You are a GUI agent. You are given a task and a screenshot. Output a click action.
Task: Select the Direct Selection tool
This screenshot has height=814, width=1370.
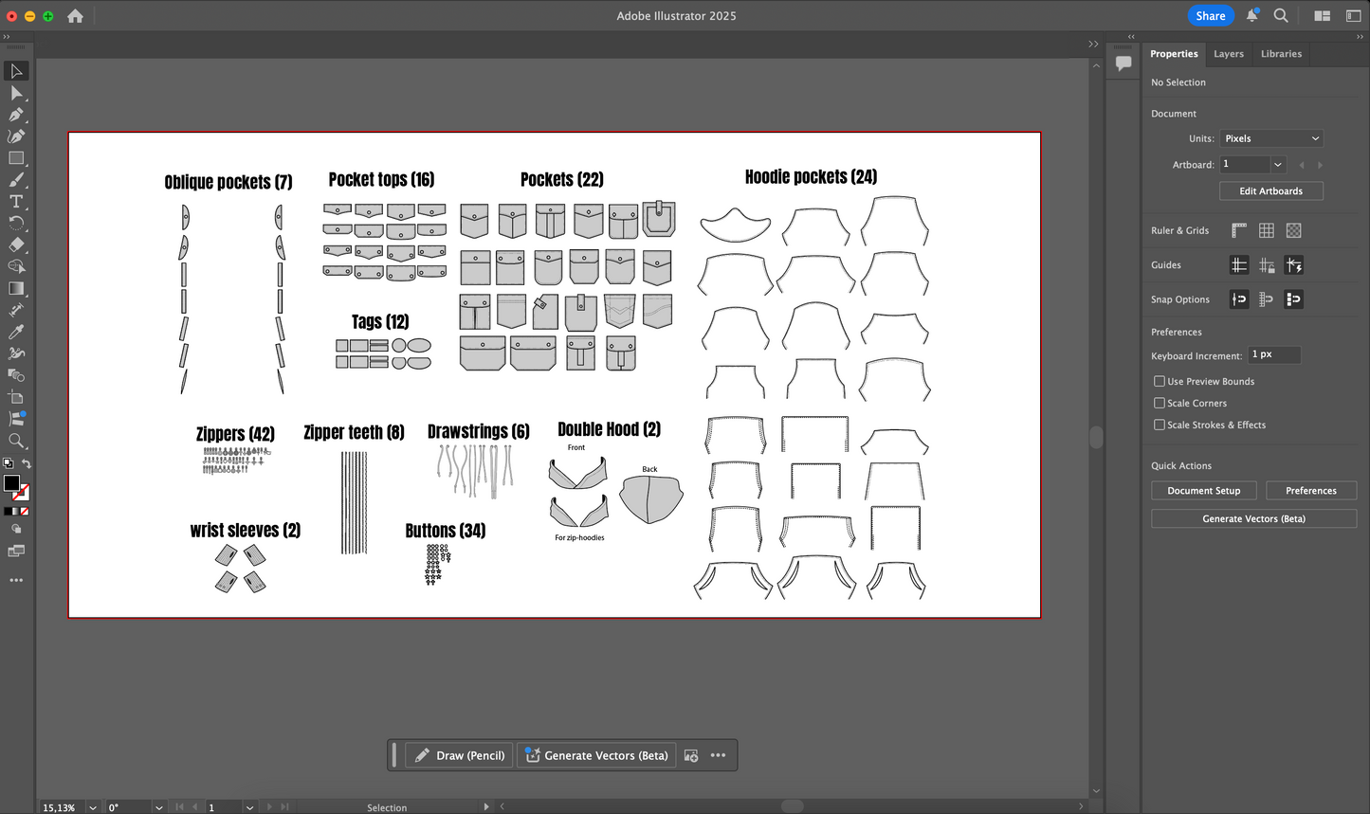coord(15,93)
